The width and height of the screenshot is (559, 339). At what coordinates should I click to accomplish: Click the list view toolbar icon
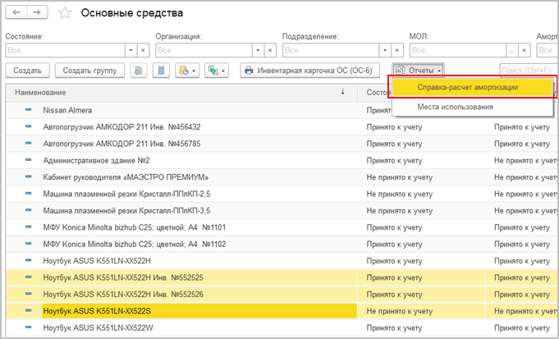tap(161, 71)
